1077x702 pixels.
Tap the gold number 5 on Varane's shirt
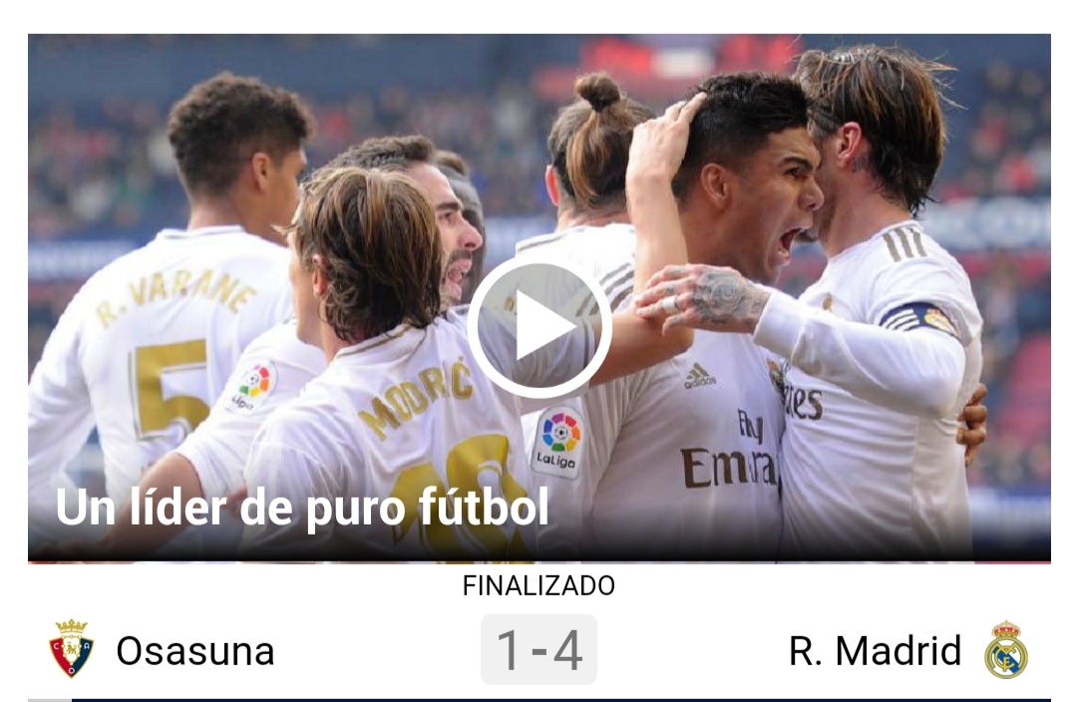tap(172, 388)
